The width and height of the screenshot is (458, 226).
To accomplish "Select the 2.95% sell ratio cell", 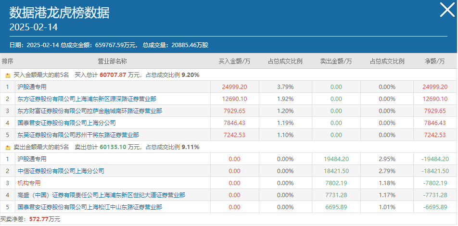I will pos(387,159).
